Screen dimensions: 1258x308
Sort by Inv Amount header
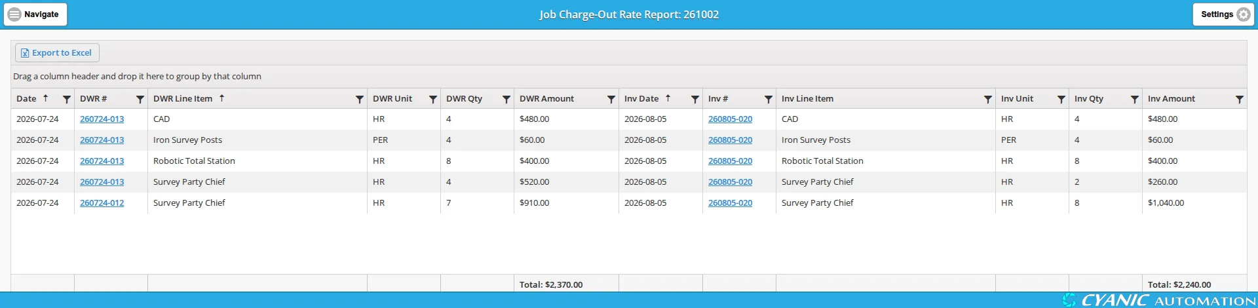[x=1172, y=99]
